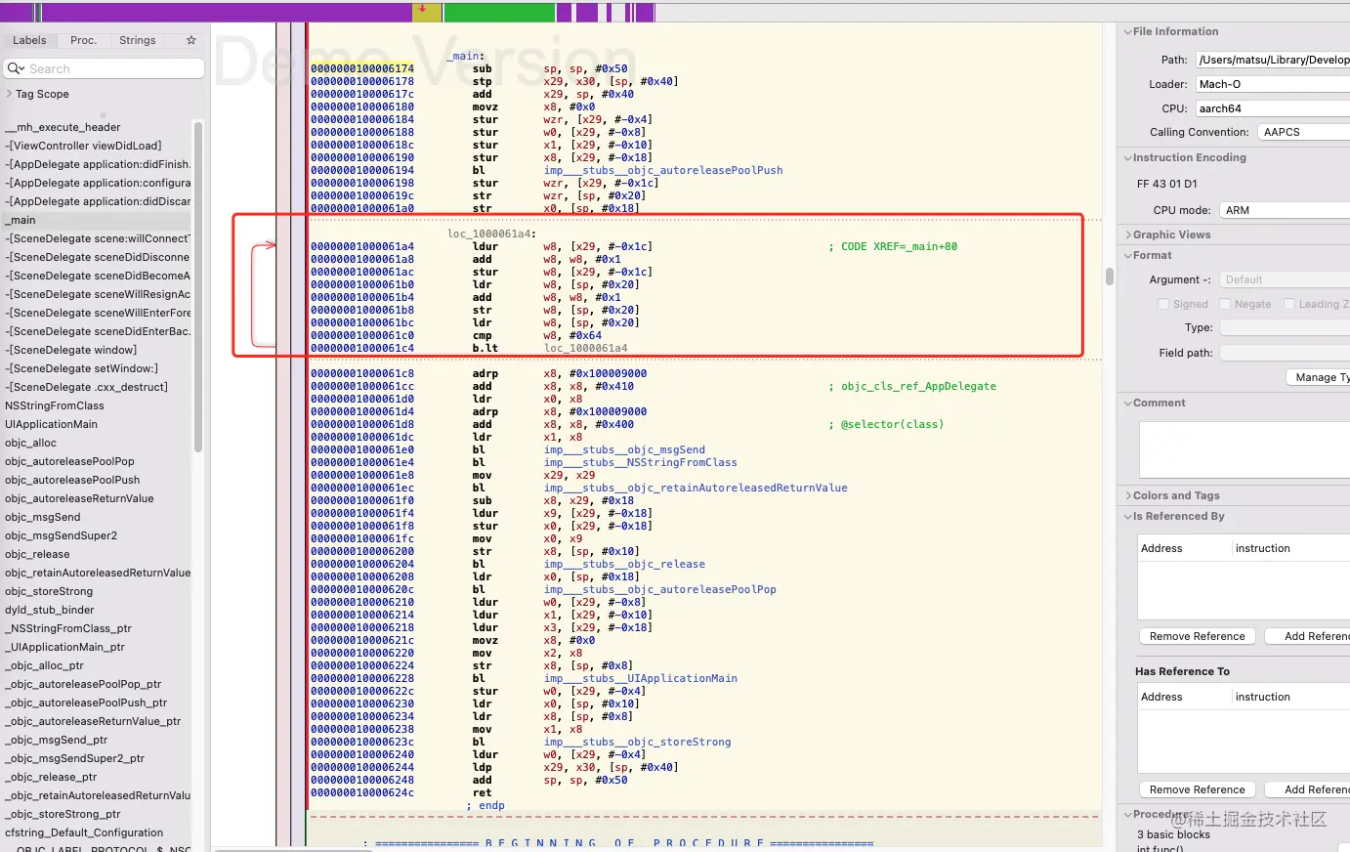Viewport: 1350px width, 852px height.
Task: Click the Manage Types button
Action: 1318,377
